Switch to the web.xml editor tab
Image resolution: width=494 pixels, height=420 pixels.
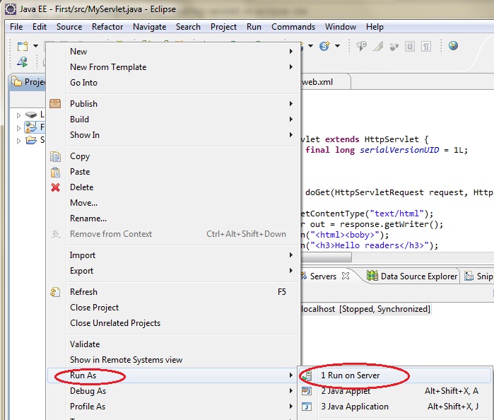point(325,82)
